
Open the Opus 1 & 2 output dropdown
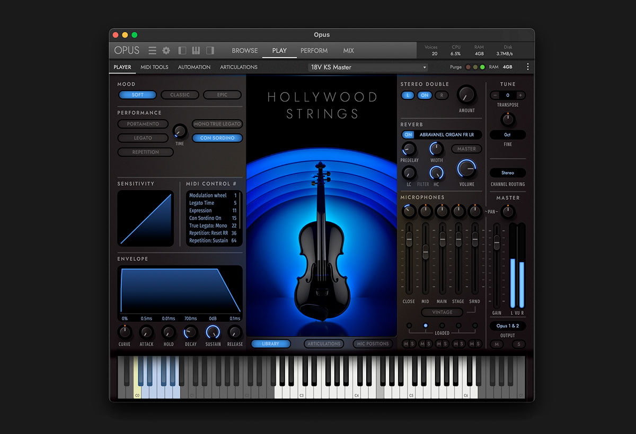508,326
